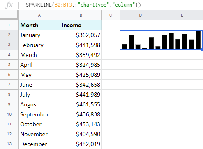Click the December cell
Screen dimensions: 203x149
click(x=39, y=144)
